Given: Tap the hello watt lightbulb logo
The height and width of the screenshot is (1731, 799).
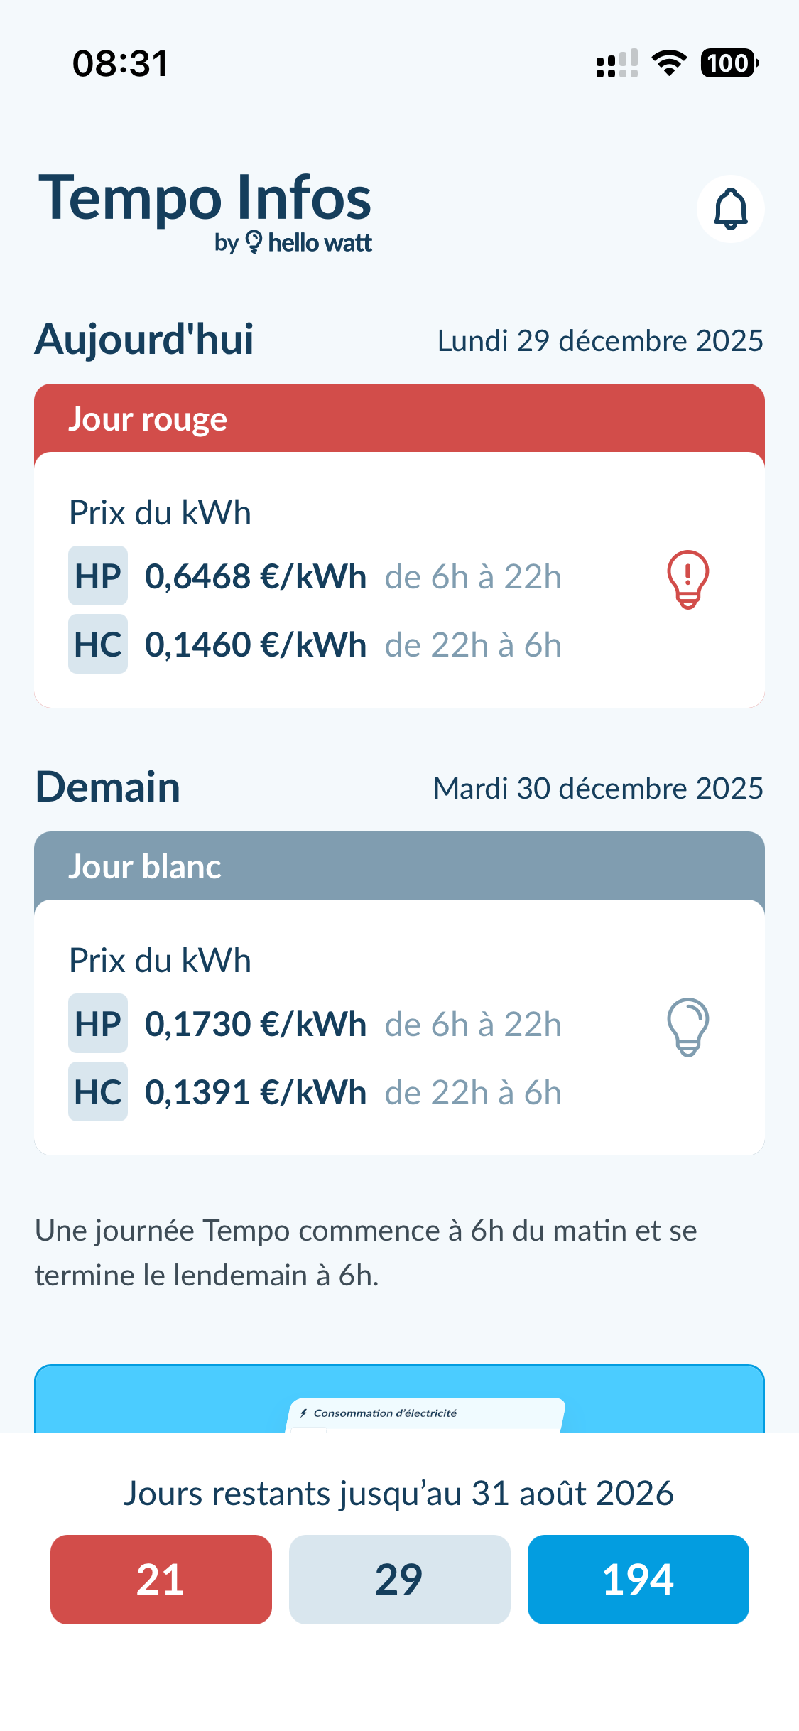Looking at the screenshot, I should pos(254,242).
